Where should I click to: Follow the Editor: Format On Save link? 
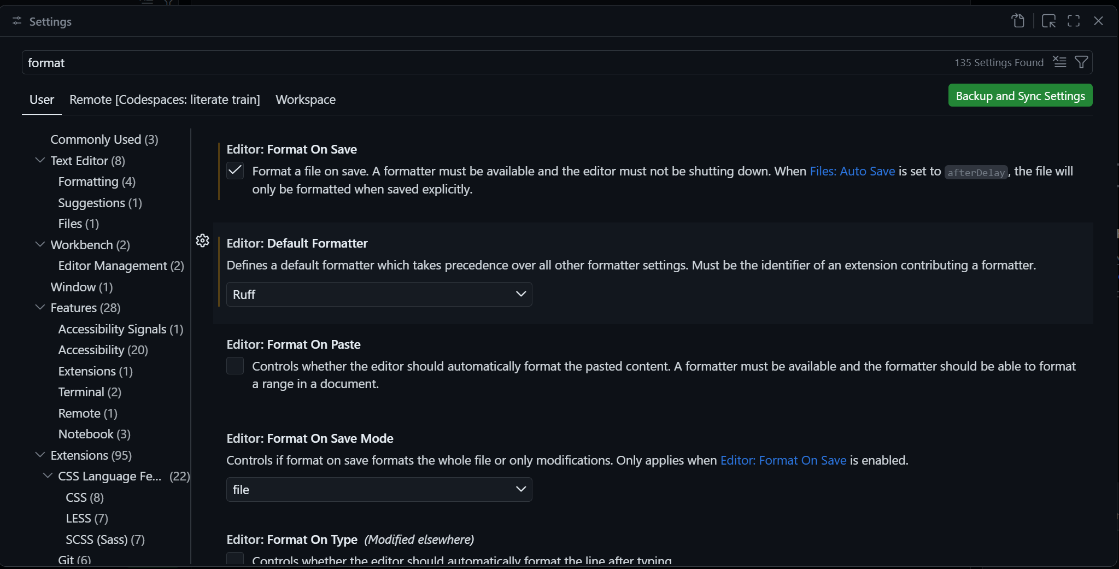pos(783,460)
